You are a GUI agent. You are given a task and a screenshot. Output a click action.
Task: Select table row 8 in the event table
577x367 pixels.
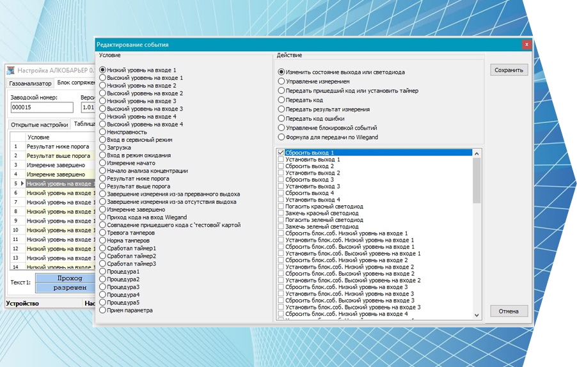52,212
